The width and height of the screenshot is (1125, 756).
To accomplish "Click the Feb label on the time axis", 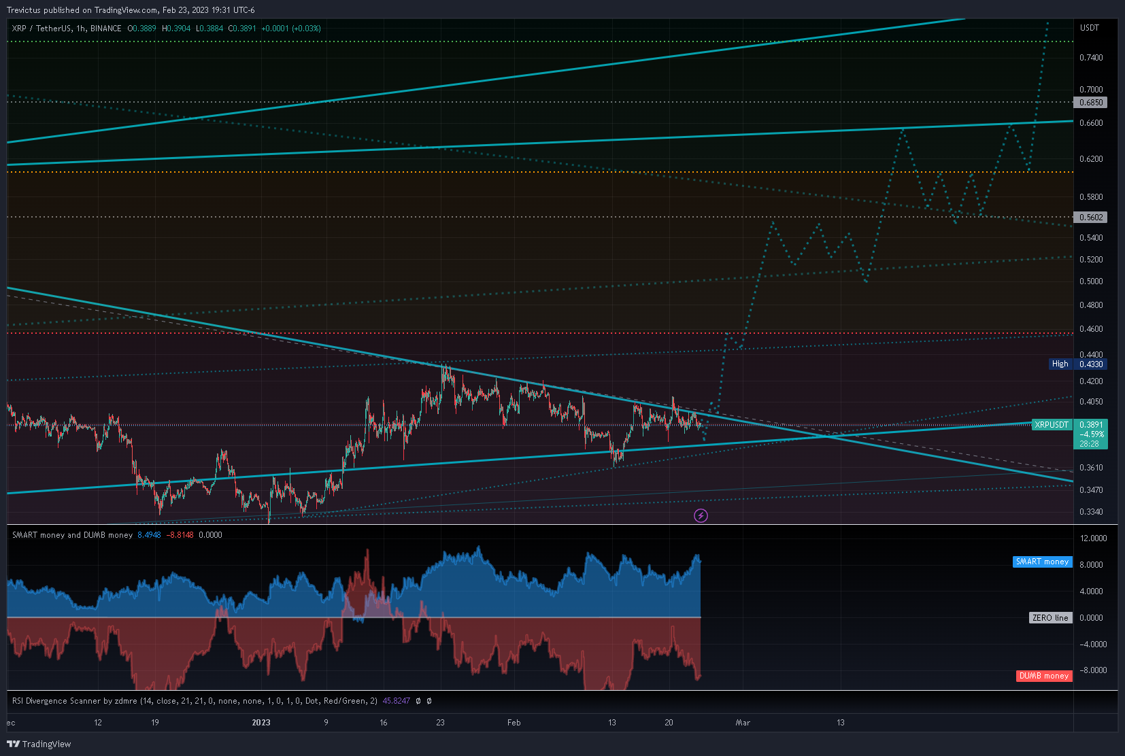I will point(514,723).
